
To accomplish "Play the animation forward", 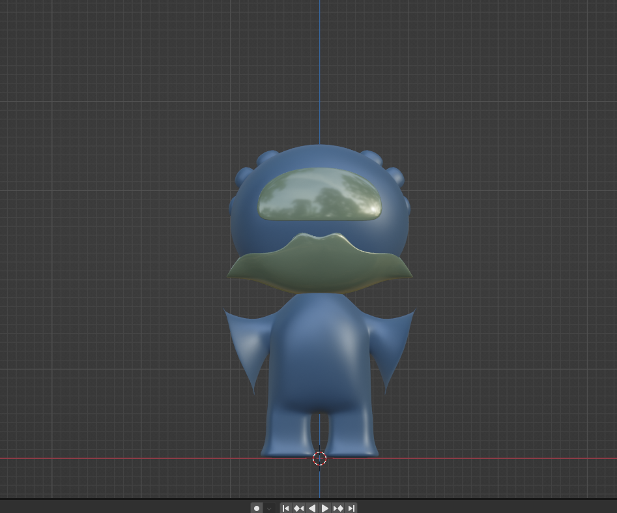I will tap(325, 508).
